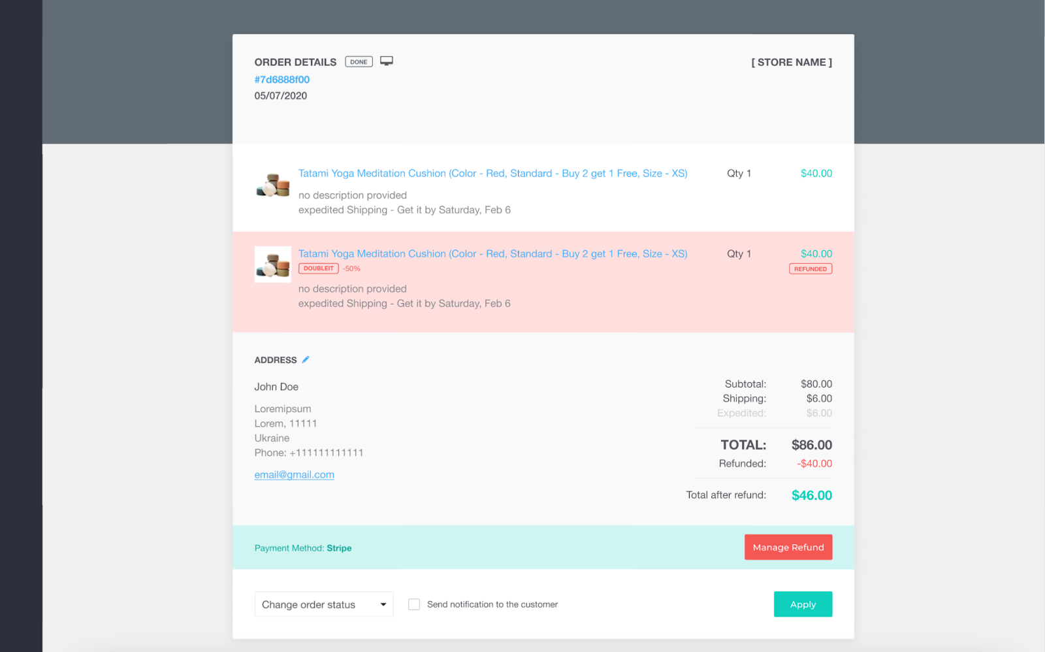Image resolution: width=1045 pixels, height=652 pixels.
Task: Click the Stripe payment method text
Action: (x=339, y=548)
